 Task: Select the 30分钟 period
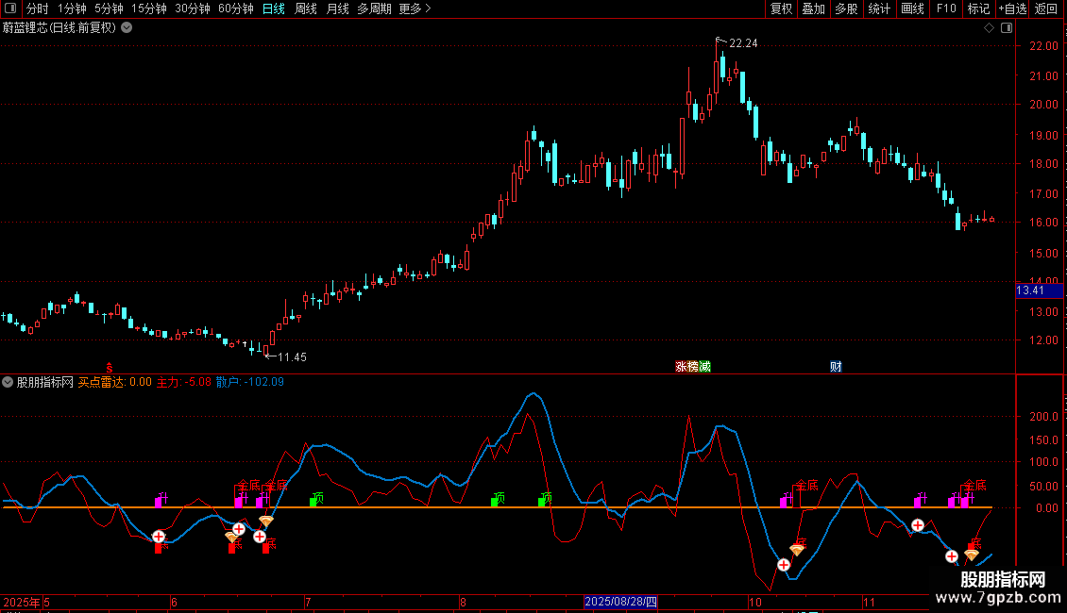click(x=193, y=8)
